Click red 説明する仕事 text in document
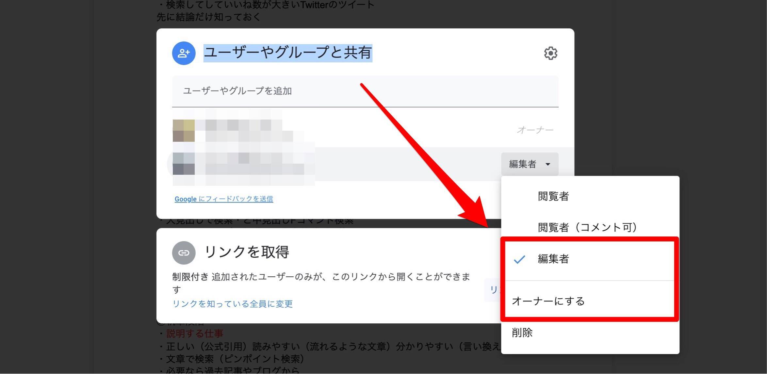The image size is (767, 374). tap(195, 333)
